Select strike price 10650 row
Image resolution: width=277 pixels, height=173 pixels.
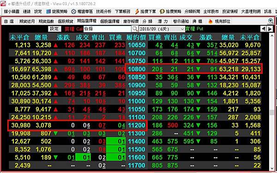tap(135, 45)
